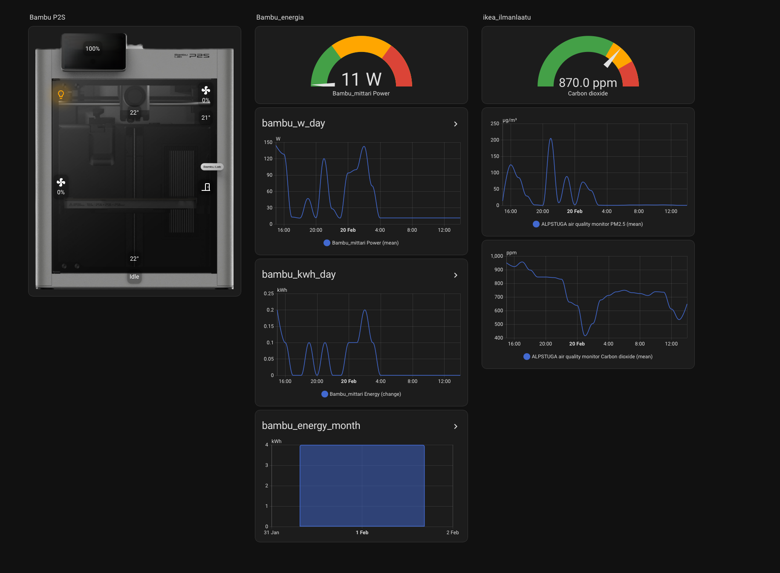
Task: Open the bambu_w_day card title
Action: pyautogui.click(x=293, y=123)
